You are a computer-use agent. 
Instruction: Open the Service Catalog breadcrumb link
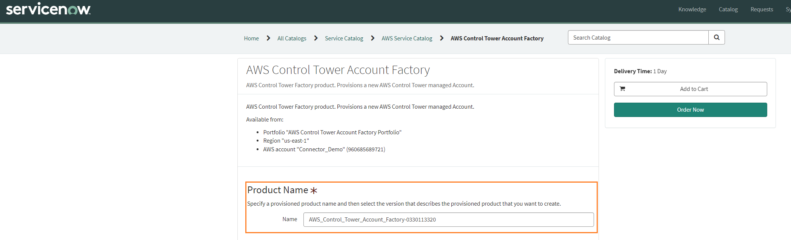point(344,38)
